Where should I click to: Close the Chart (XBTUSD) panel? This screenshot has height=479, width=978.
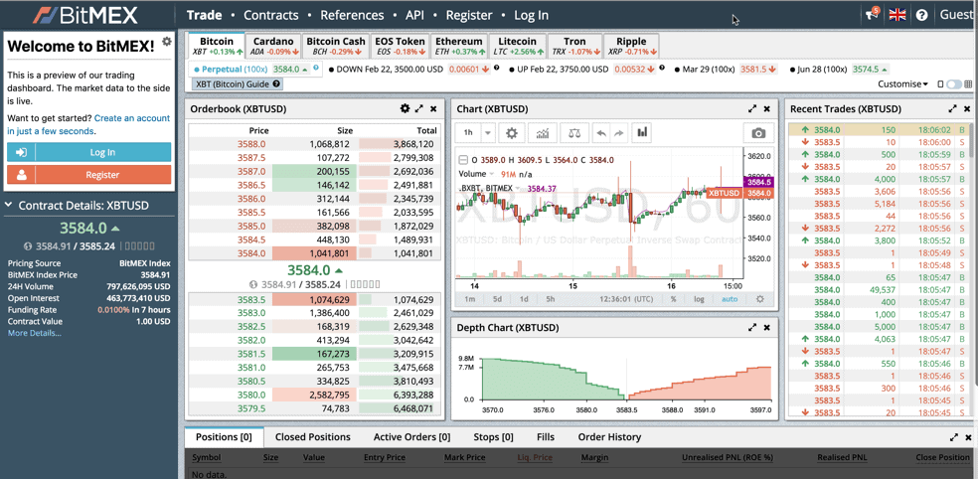tap(767, 108)
